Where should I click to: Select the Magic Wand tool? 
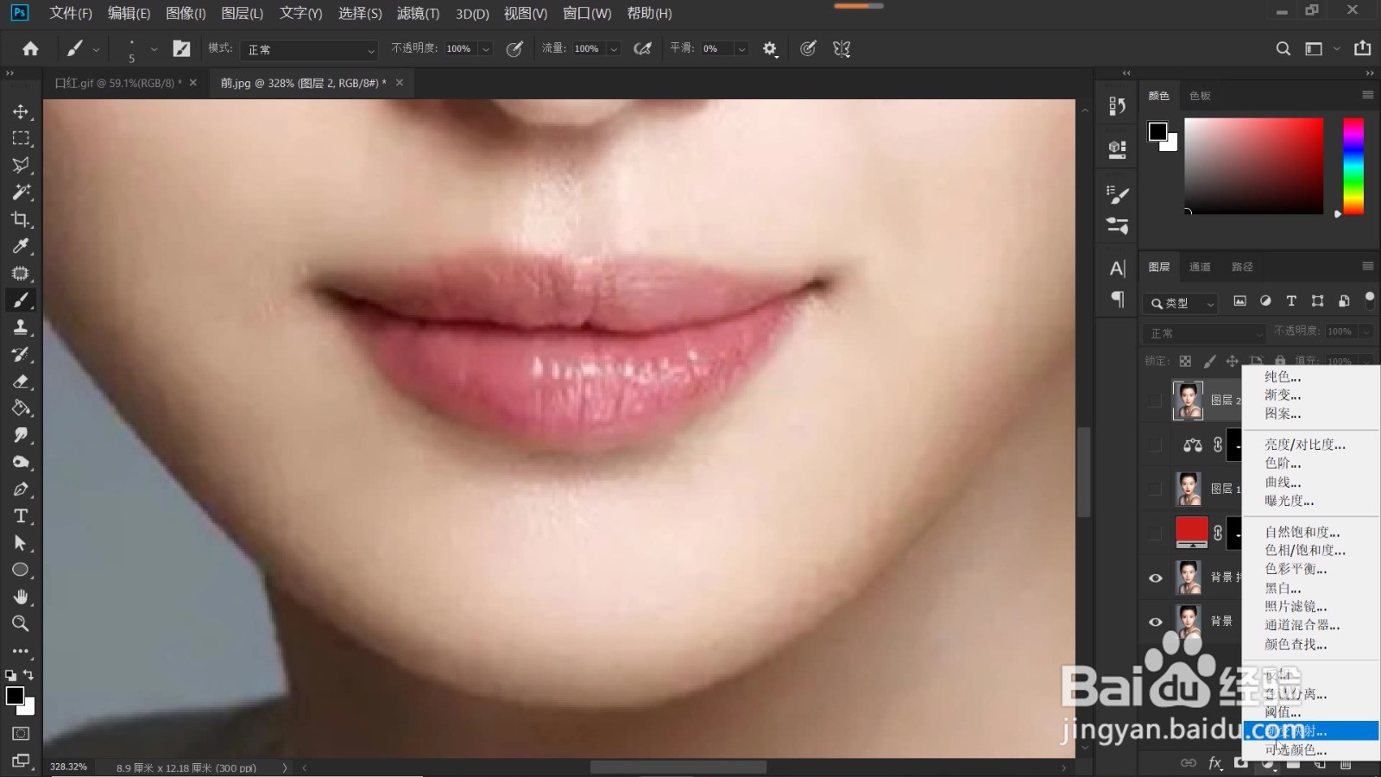click(x=21, y=192)
